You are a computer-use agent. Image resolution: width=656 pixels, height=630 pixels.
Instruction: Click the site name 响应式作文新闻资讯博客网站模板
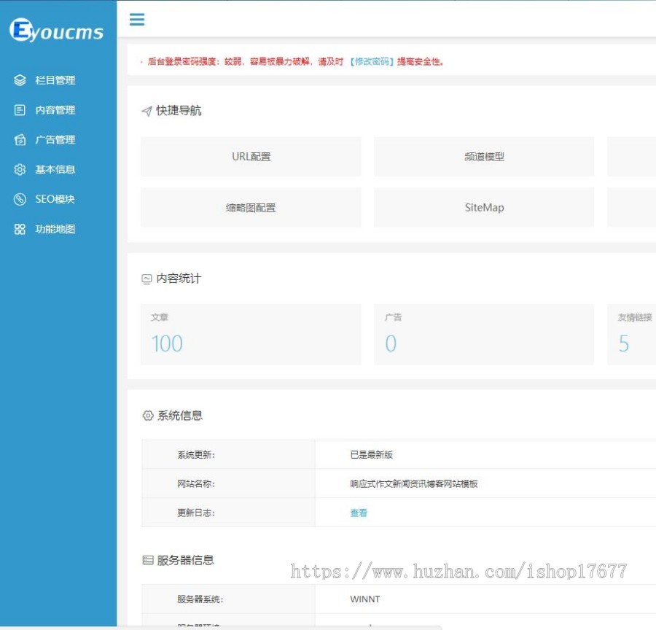coord(414,484)
